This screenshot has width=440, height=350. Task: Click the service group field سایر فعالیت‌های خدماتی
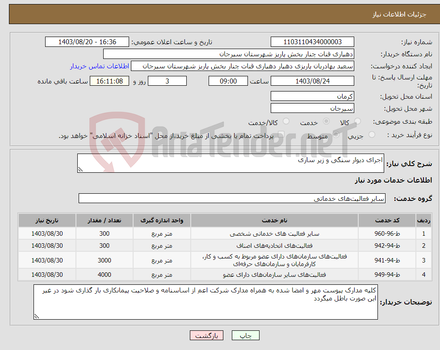232,199
